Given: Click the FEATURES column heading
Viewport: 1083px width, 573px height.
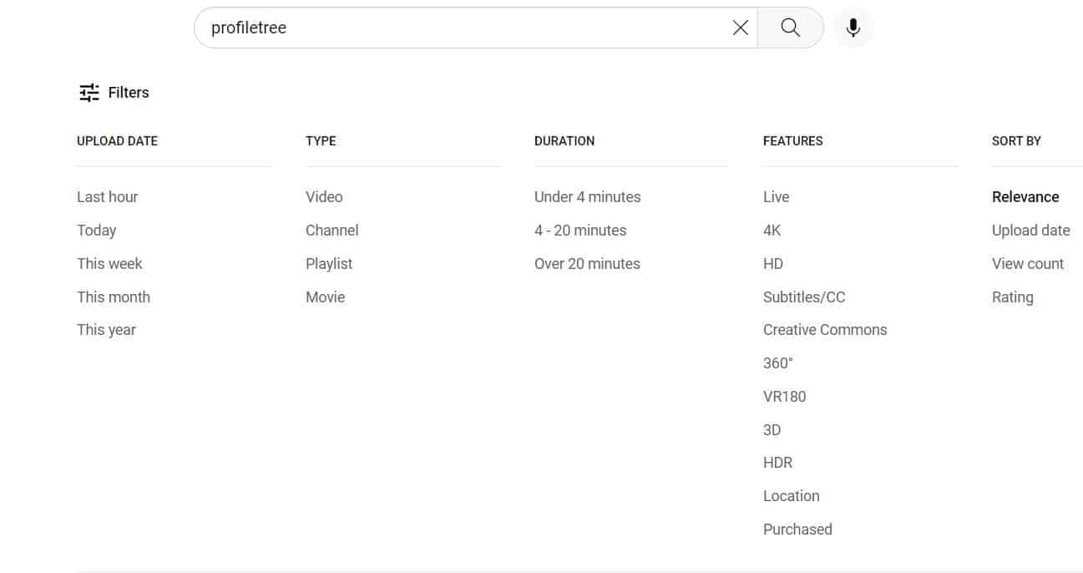Looking at the screenshot, I should [x=793, y=141].
